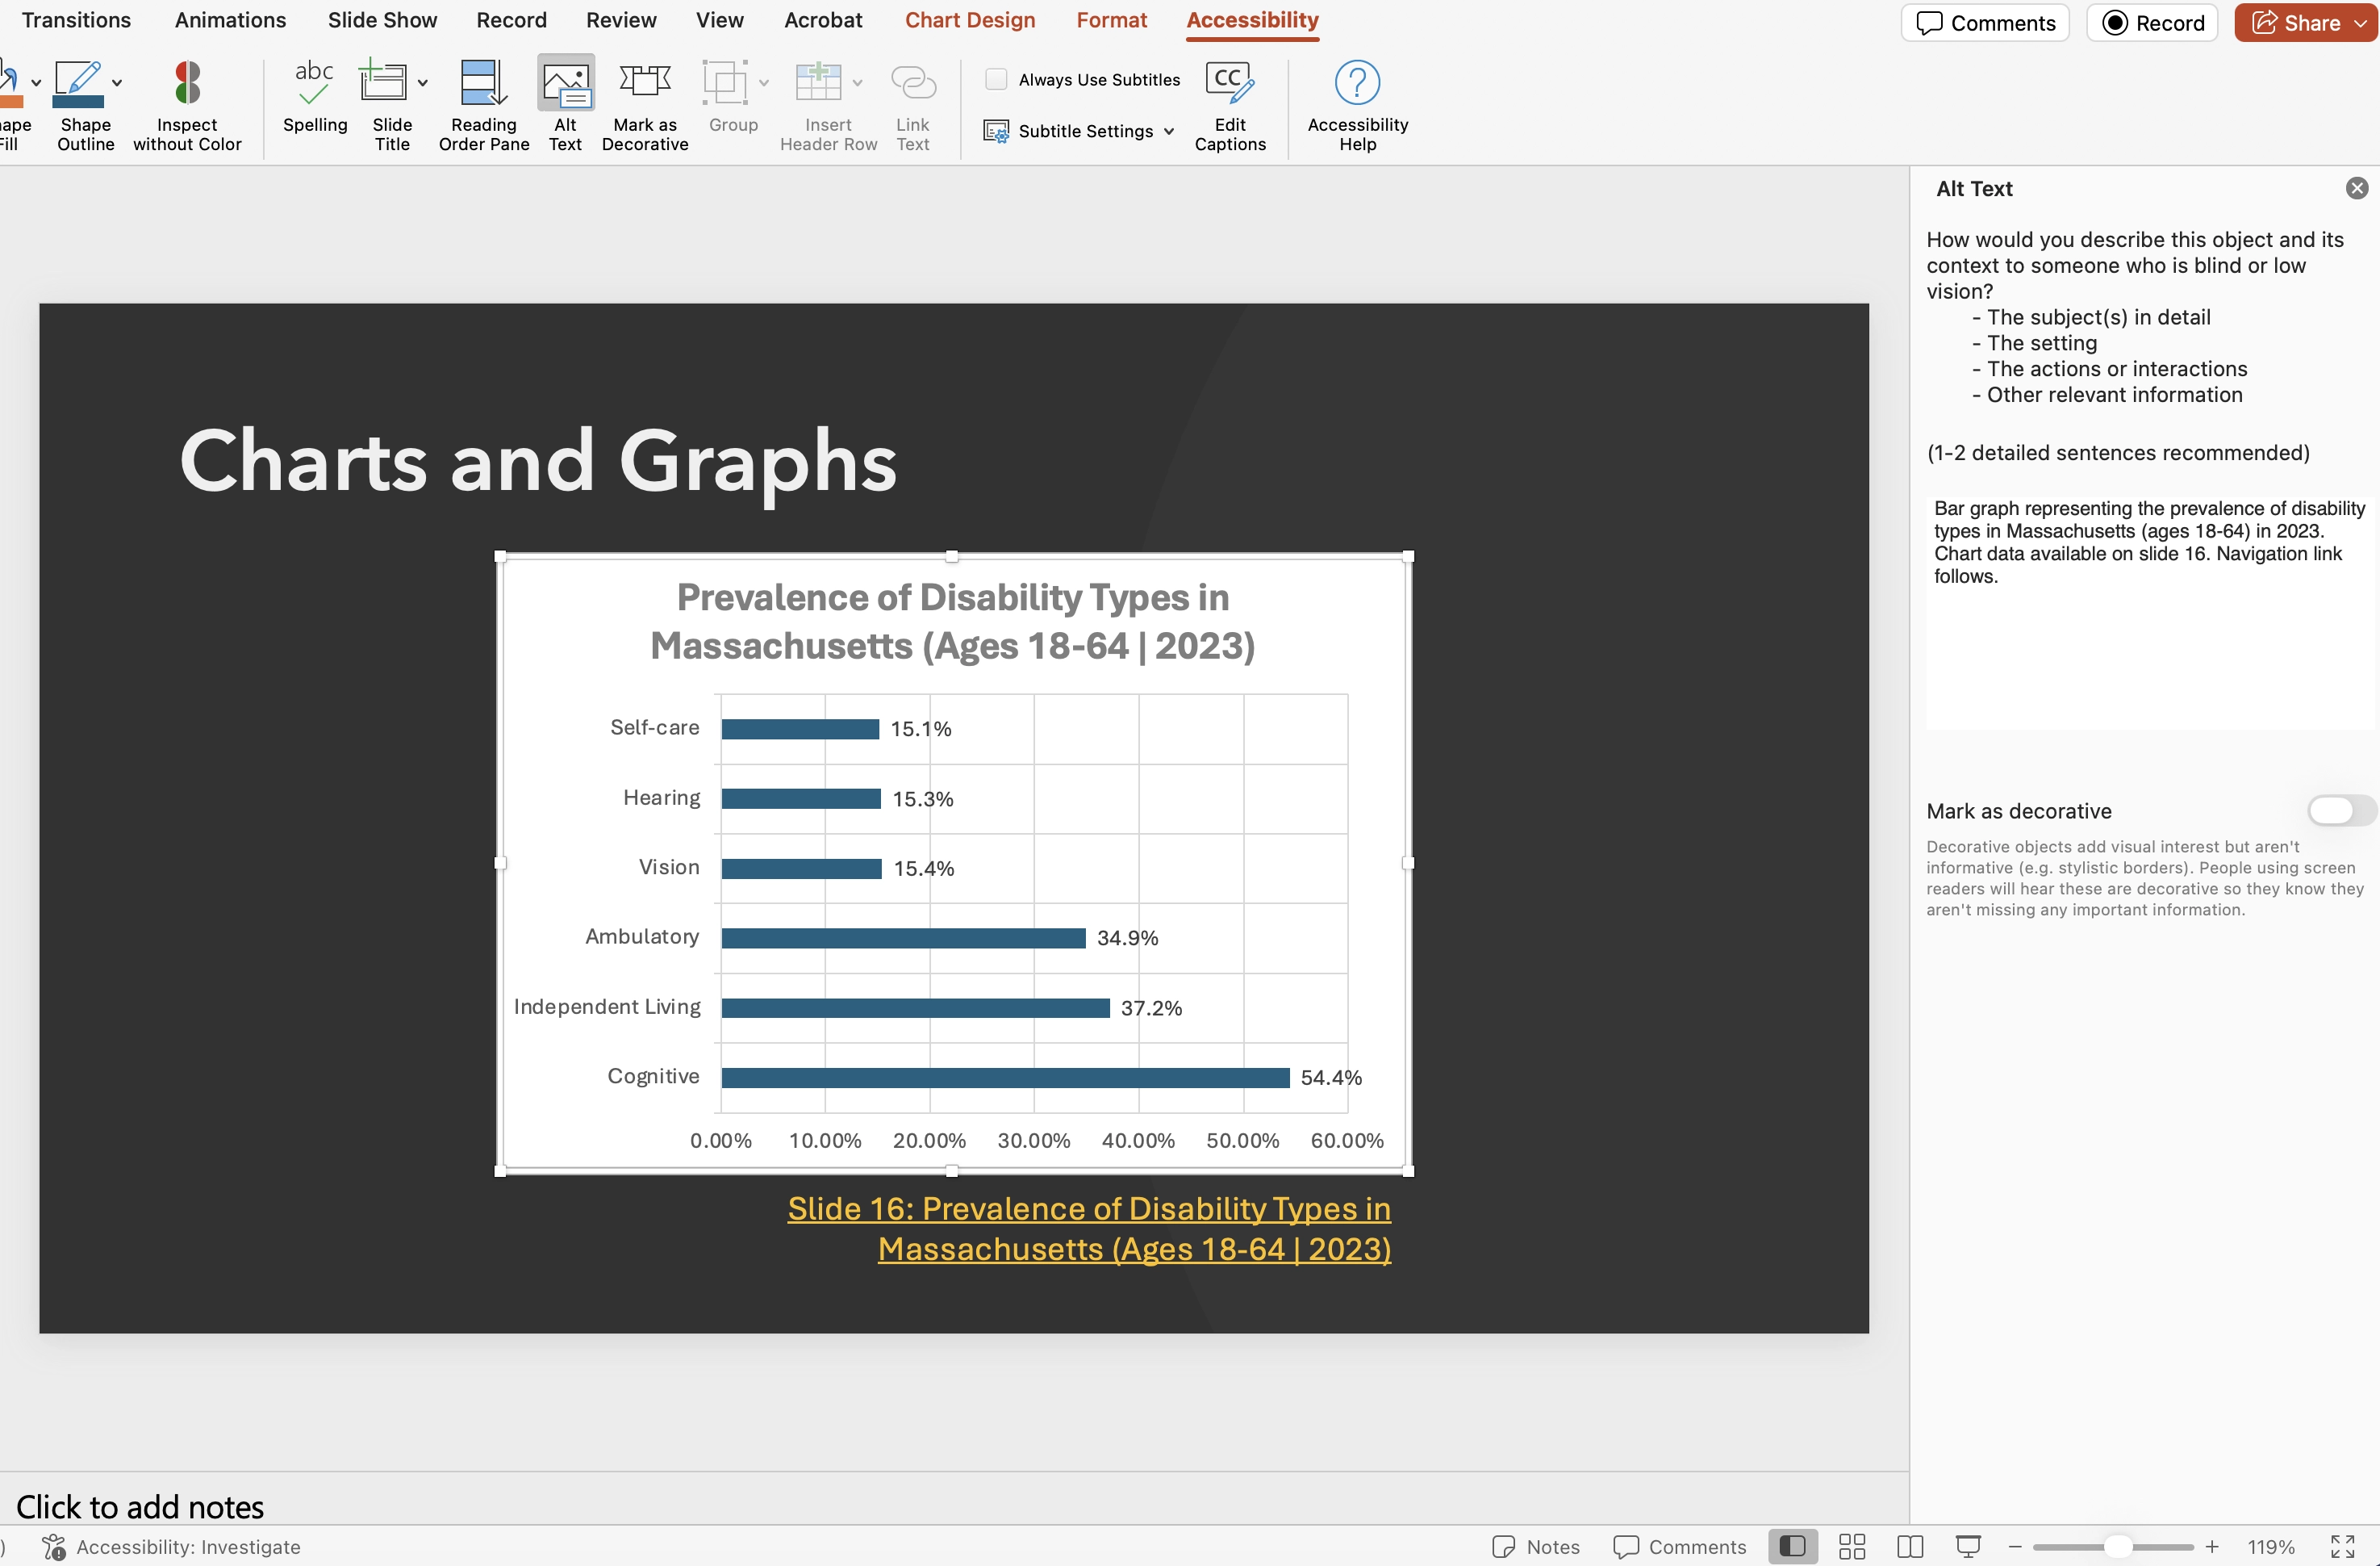Image resolution: width=2380 pixels, height=1566 pixels.
Task: Expand Shape Fill dropdown arrow
Action: (x=36, y=83)
